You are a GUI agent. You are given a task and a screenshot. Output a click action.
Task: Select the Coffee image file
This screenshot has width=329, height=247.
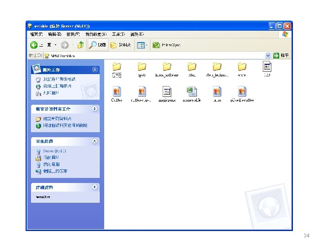(x=117, y=94)
